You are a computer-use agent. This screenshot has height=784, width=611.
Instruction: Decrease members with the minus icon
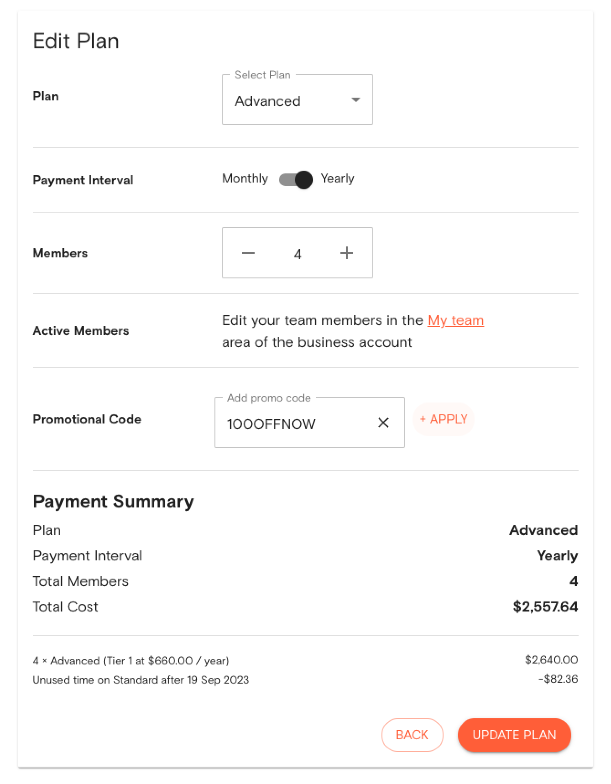tap(248, 253)
